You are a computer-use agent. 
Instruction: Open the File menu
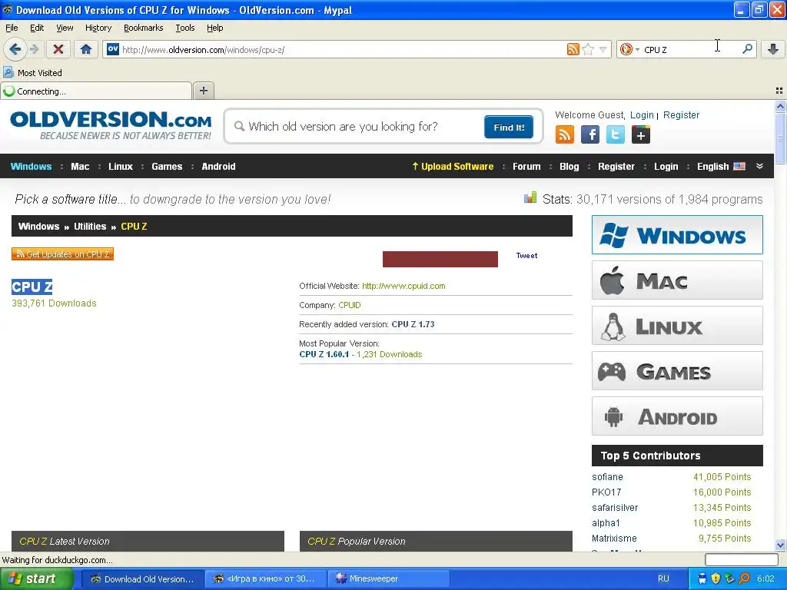pyautogui.click(x=12, y=28)
